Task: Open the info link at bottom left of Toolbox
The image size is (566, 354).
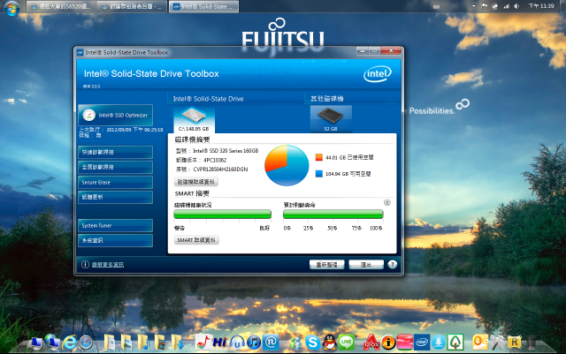Action: pos(108,265)
